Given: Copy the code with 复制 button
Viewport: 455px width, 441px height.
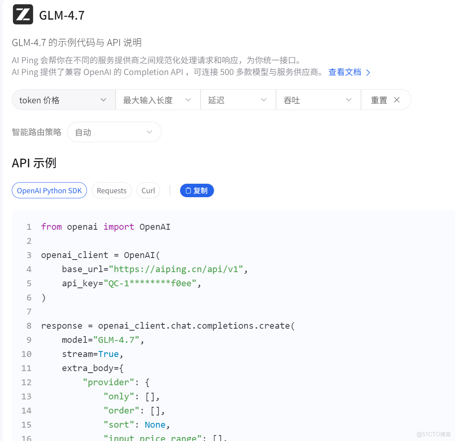Looking at the screenshot, I should pos(197,191).
